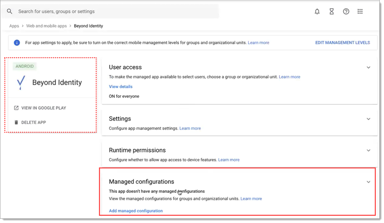Click the search magnifier icon
The image size is (384, 223).
pos(10,11)
